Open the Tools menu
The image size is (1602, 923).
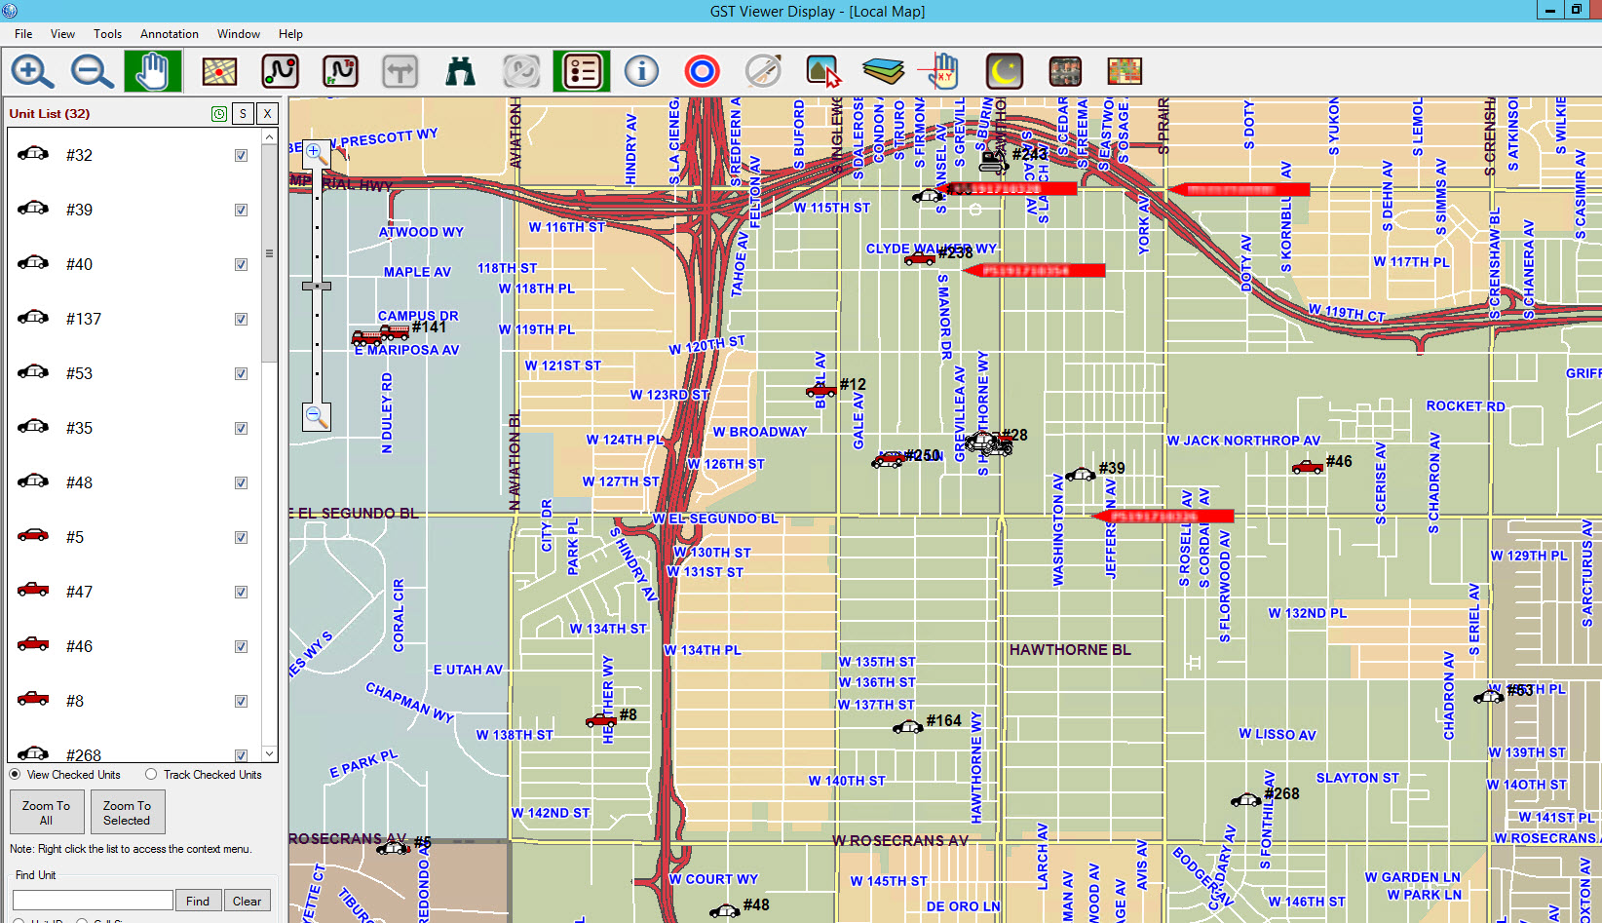[x=107, y=34]
